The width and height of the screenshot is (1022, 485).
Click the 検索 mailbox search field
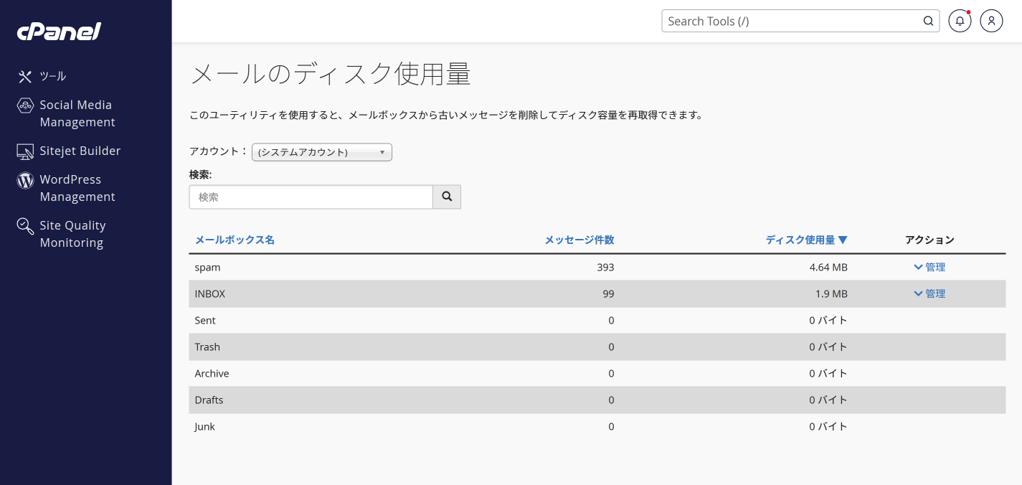[x=311, y=197]
